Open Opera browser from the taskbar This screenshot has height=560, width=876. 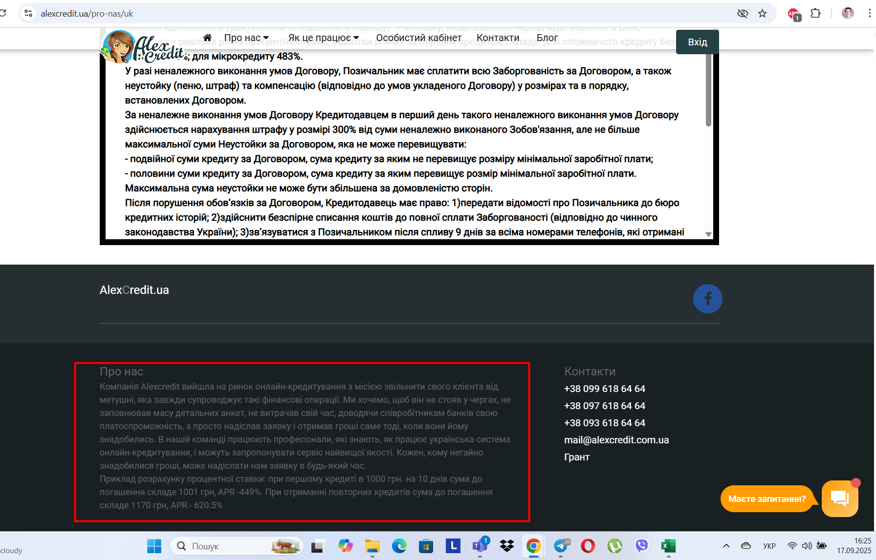588,546
